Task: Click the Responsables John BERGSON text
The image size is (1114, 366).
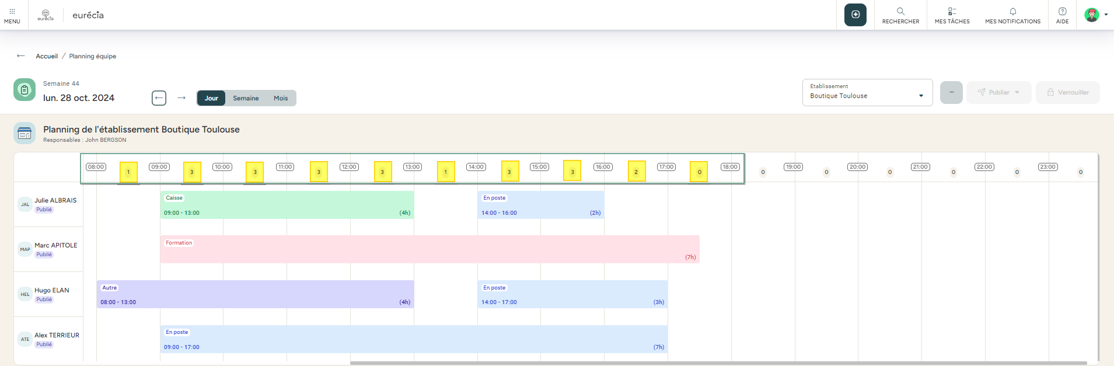Action: [85, 140]
